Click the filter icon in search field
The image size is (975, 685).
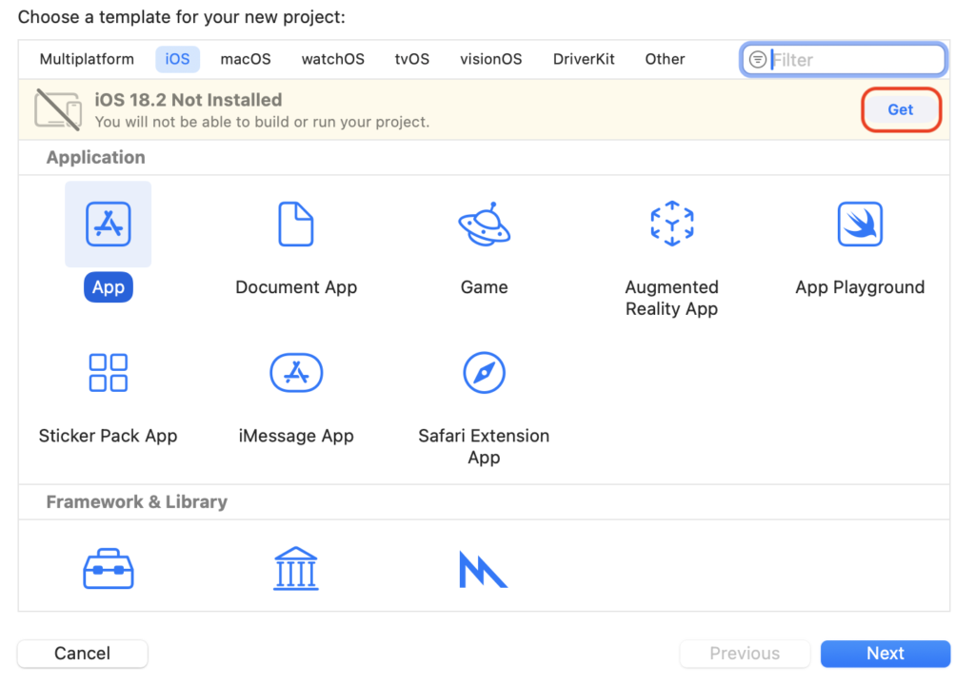tap(757, 60)
